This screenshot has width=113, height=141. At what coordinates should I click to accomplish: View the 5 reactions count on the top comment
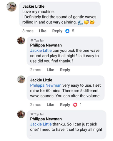tap(73, 31)
